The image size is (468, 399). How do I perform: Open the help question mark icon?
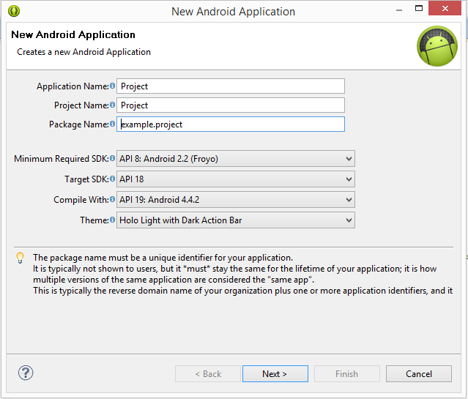click(26, 373)
